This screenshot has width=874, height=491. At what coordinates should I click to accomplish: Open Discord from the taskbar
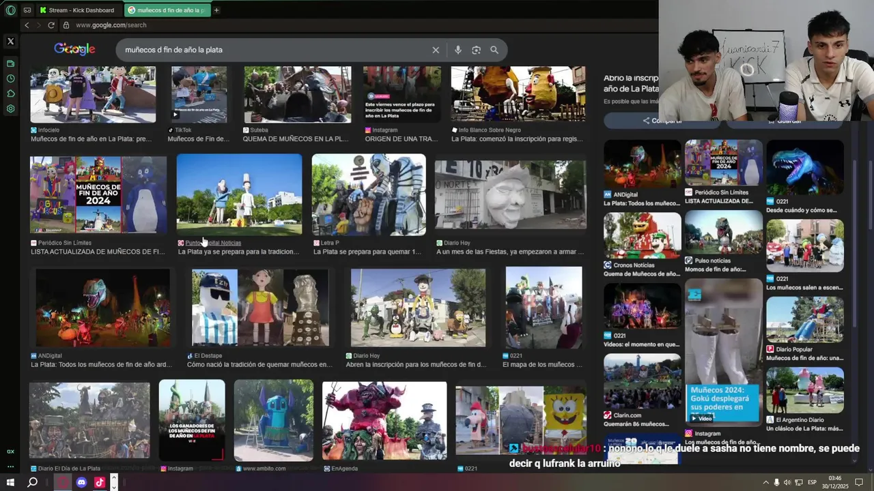click(81, 482)
